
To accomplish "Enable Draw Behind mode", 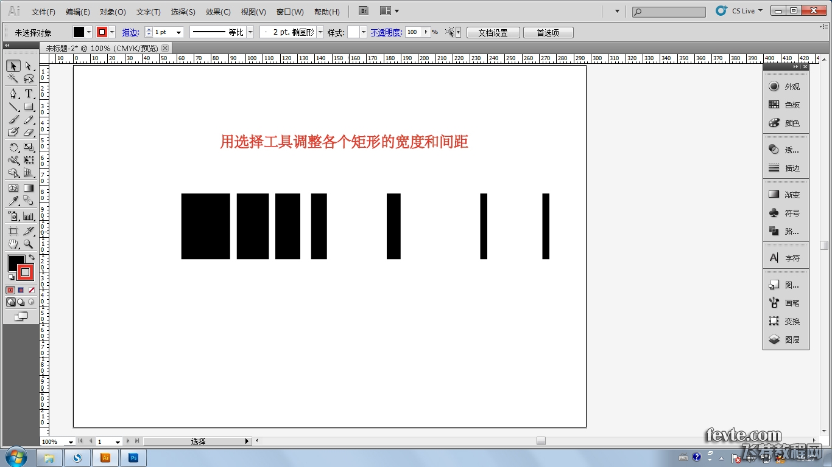I will pyautogui.click(x=21, y=302).
